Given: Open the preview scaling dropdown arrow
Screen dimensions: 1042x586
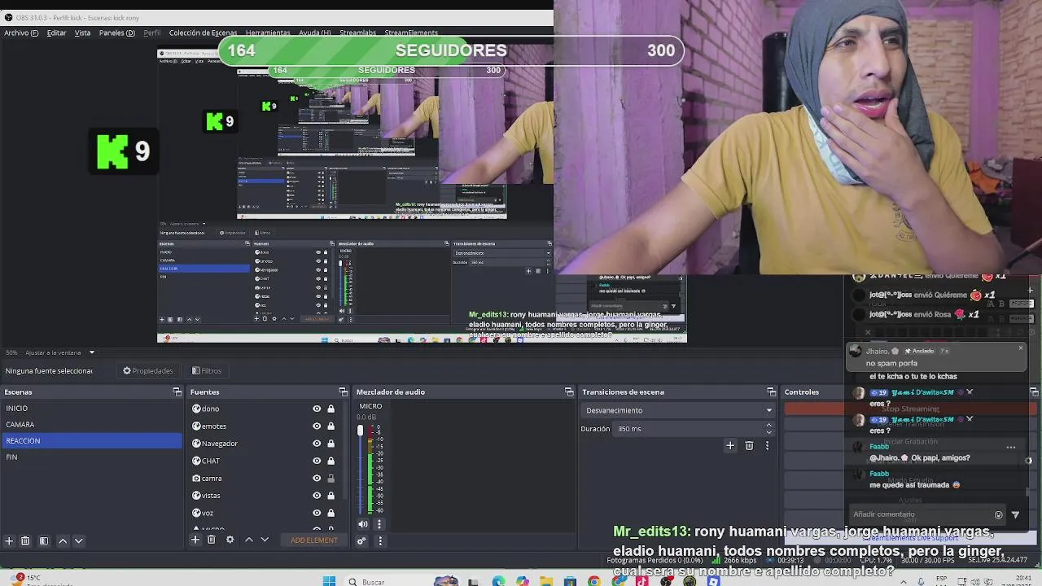Looking at the screenshot, I should click(92, 352).
